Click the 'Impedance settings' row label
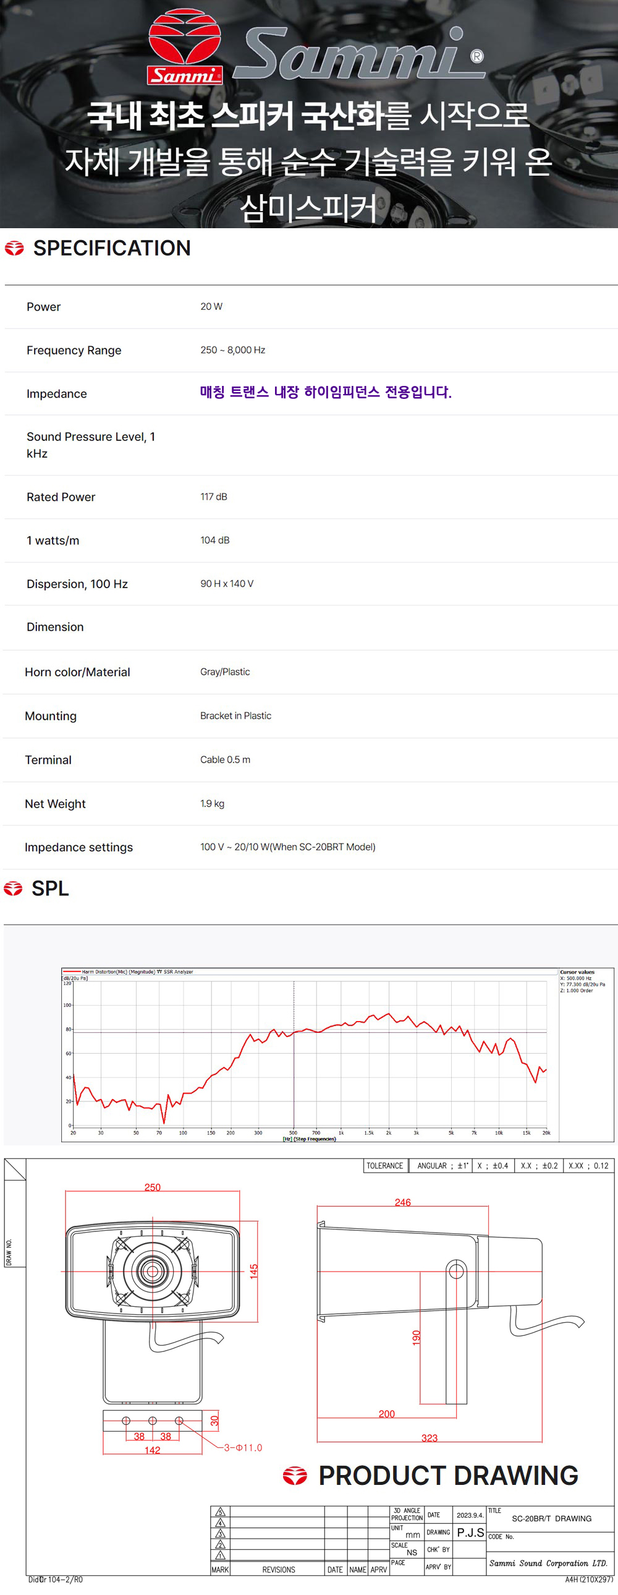Image resolution: width=618 pixels, height=1595 pixels. click(78, 848)
